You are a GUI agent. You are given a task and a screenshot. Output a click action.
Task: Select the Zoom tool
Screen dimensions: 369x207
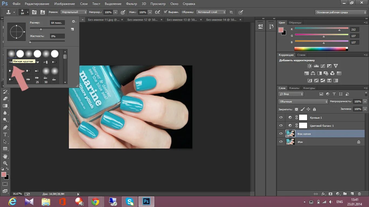5,163
